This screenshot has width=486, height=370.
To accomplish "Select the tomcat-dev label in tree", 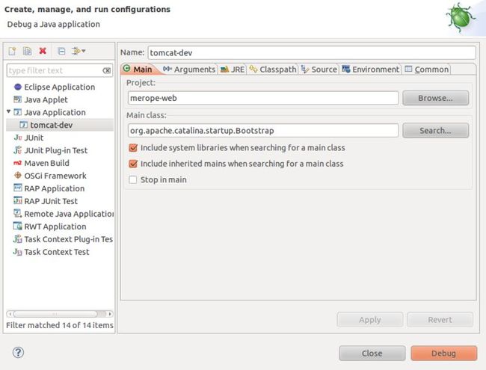I will [x=52, y=125].
